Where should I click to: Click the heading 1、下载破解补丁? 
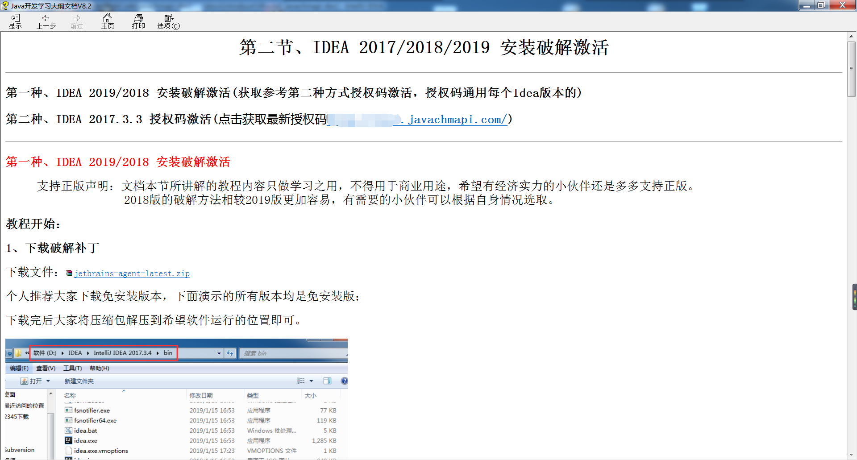52,248
